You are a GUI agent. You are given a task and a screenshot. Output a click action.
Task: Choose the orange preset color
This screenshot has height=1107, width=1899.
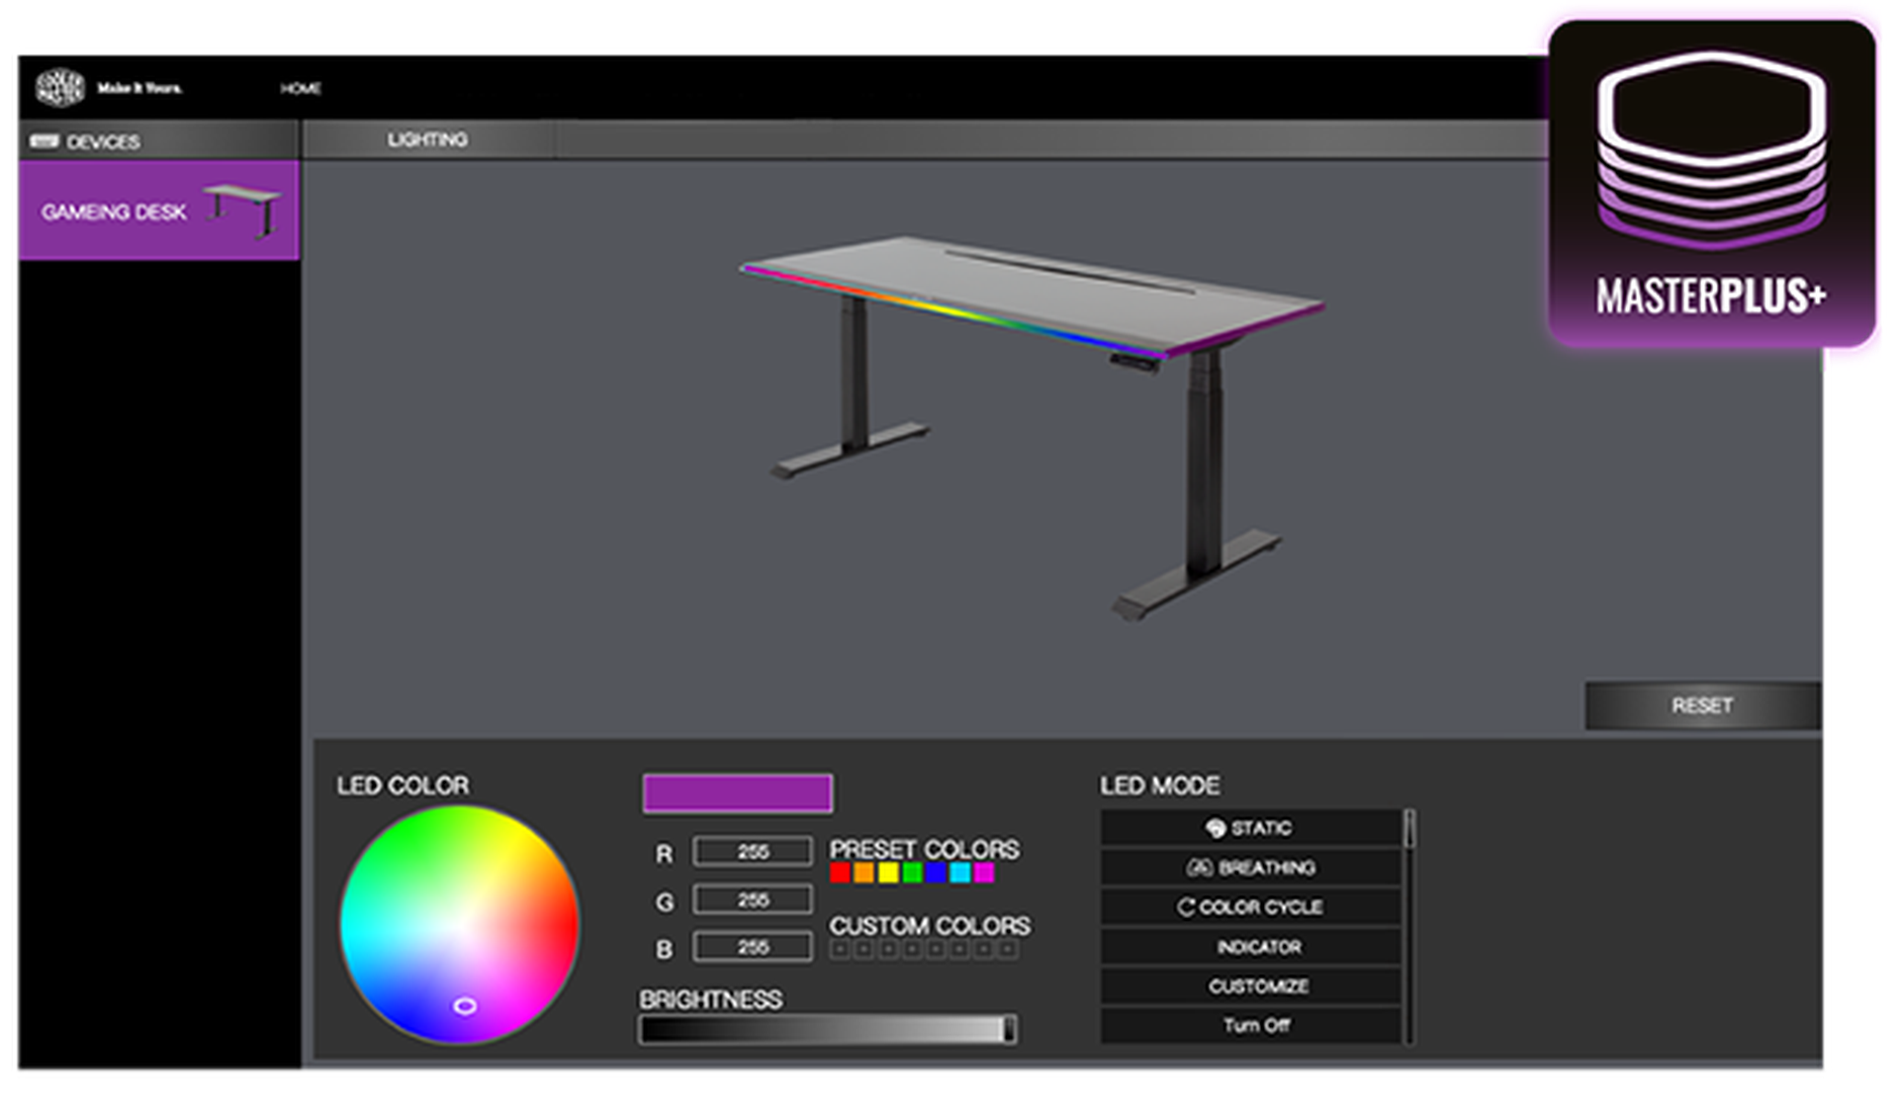pyautogui.click(x=863, y=873)
